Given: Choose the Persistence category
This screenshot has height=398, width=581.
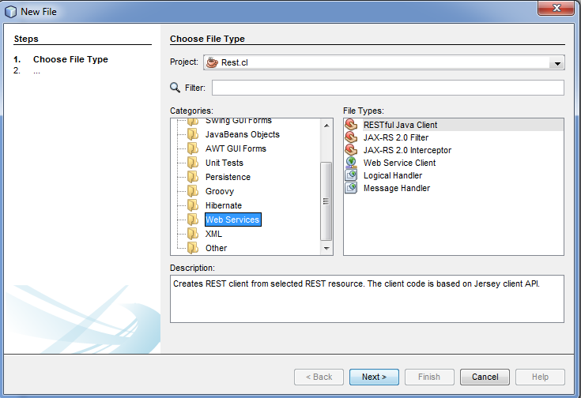Looking at the screenshot, I should 228,177.
